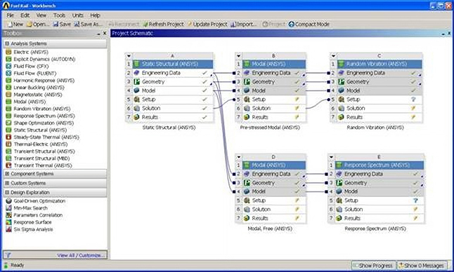Toggle Show Progress in status bar
Viewport: 454px width, 272px height.
pos(373,266)
